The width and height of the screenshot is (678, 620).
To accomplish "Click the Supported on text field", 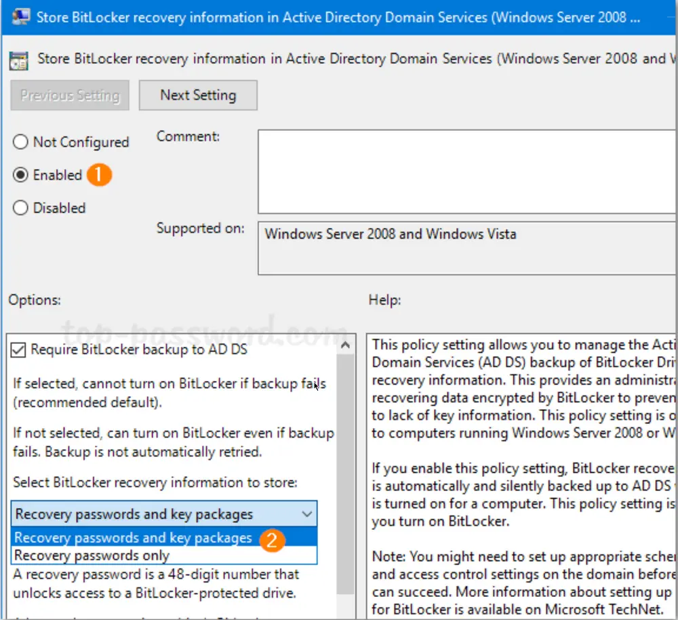I will pyautogui.click(x=467, y=248).
